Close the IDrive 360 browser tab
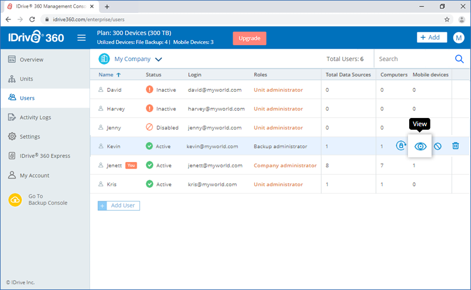The height and width of the screenshot is (290, 471). [x=92, y=6]
